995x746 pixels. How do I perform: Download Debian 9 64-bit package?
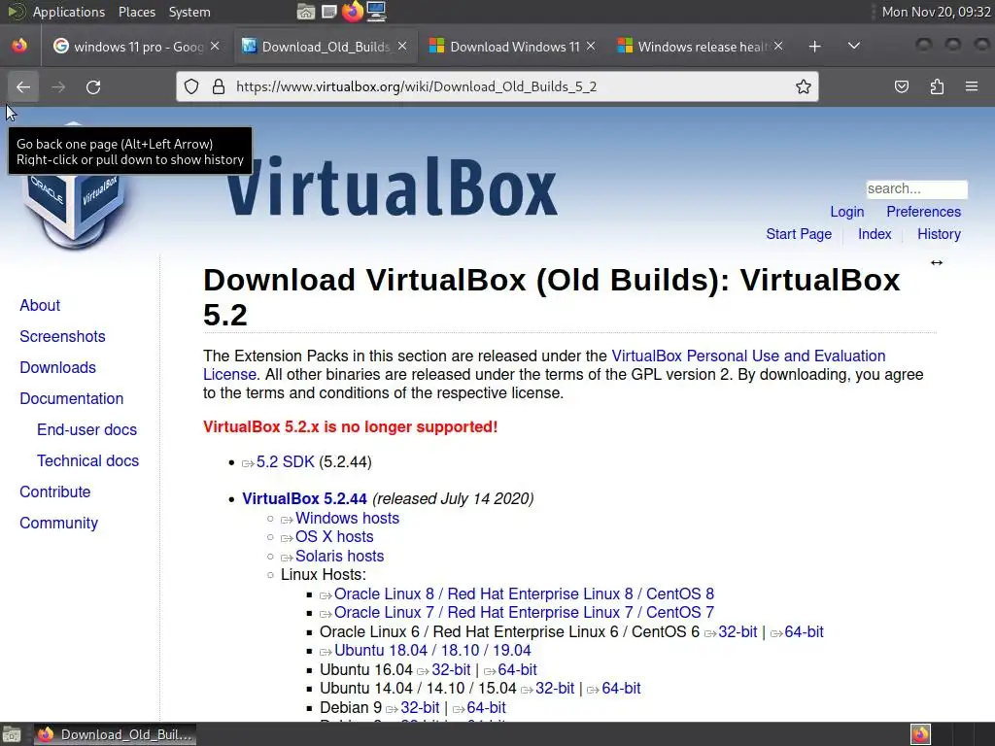tap(486, 708)
